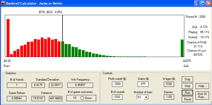Image resolution: width=212 pixels, height=105 pixels.
Task: Click the Quit 4.72% readout
Action: [x=200, y=27]
